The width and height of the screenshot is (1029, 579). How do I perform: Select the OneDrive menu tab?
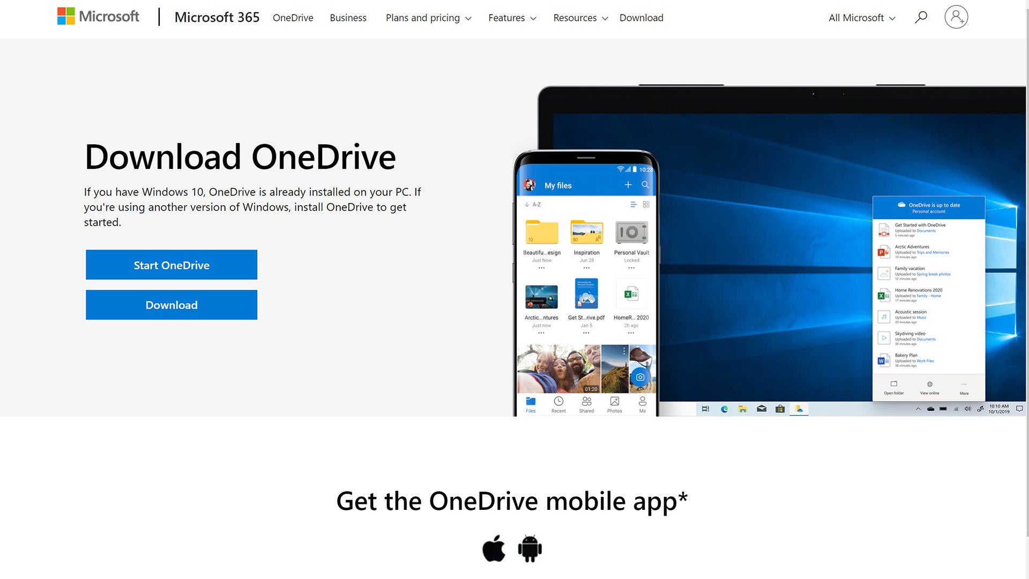coord(293,17)
